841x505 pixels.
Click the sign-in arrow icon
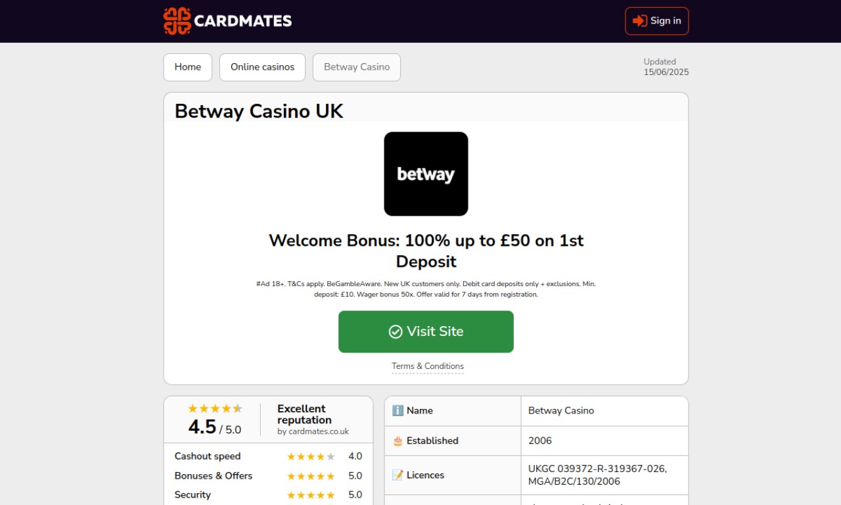[639, 21]
